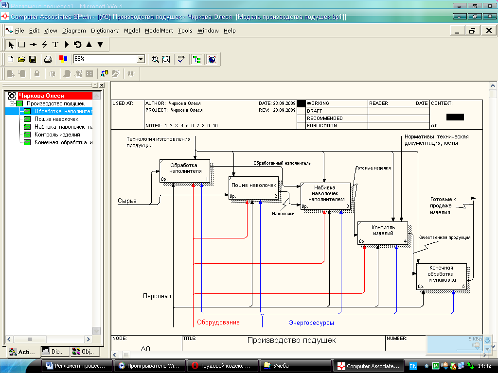This screenshot has height=373, width=498.
Task: Pick the Squiggle tool
Action: 44,45
